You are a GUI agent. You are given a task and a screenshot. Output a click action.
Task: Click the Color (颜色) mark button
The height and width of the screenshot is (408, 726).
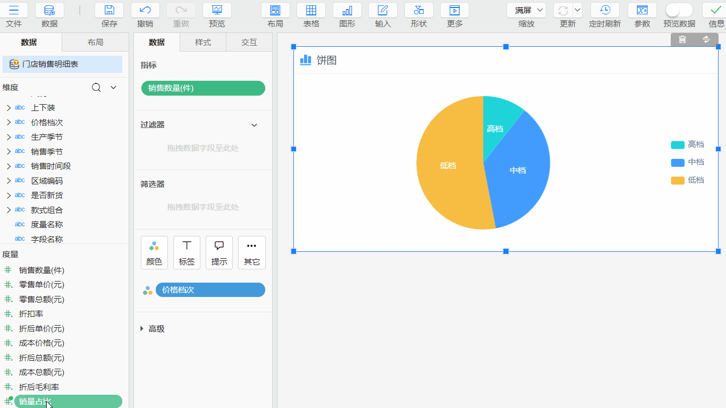coord(154,252)
